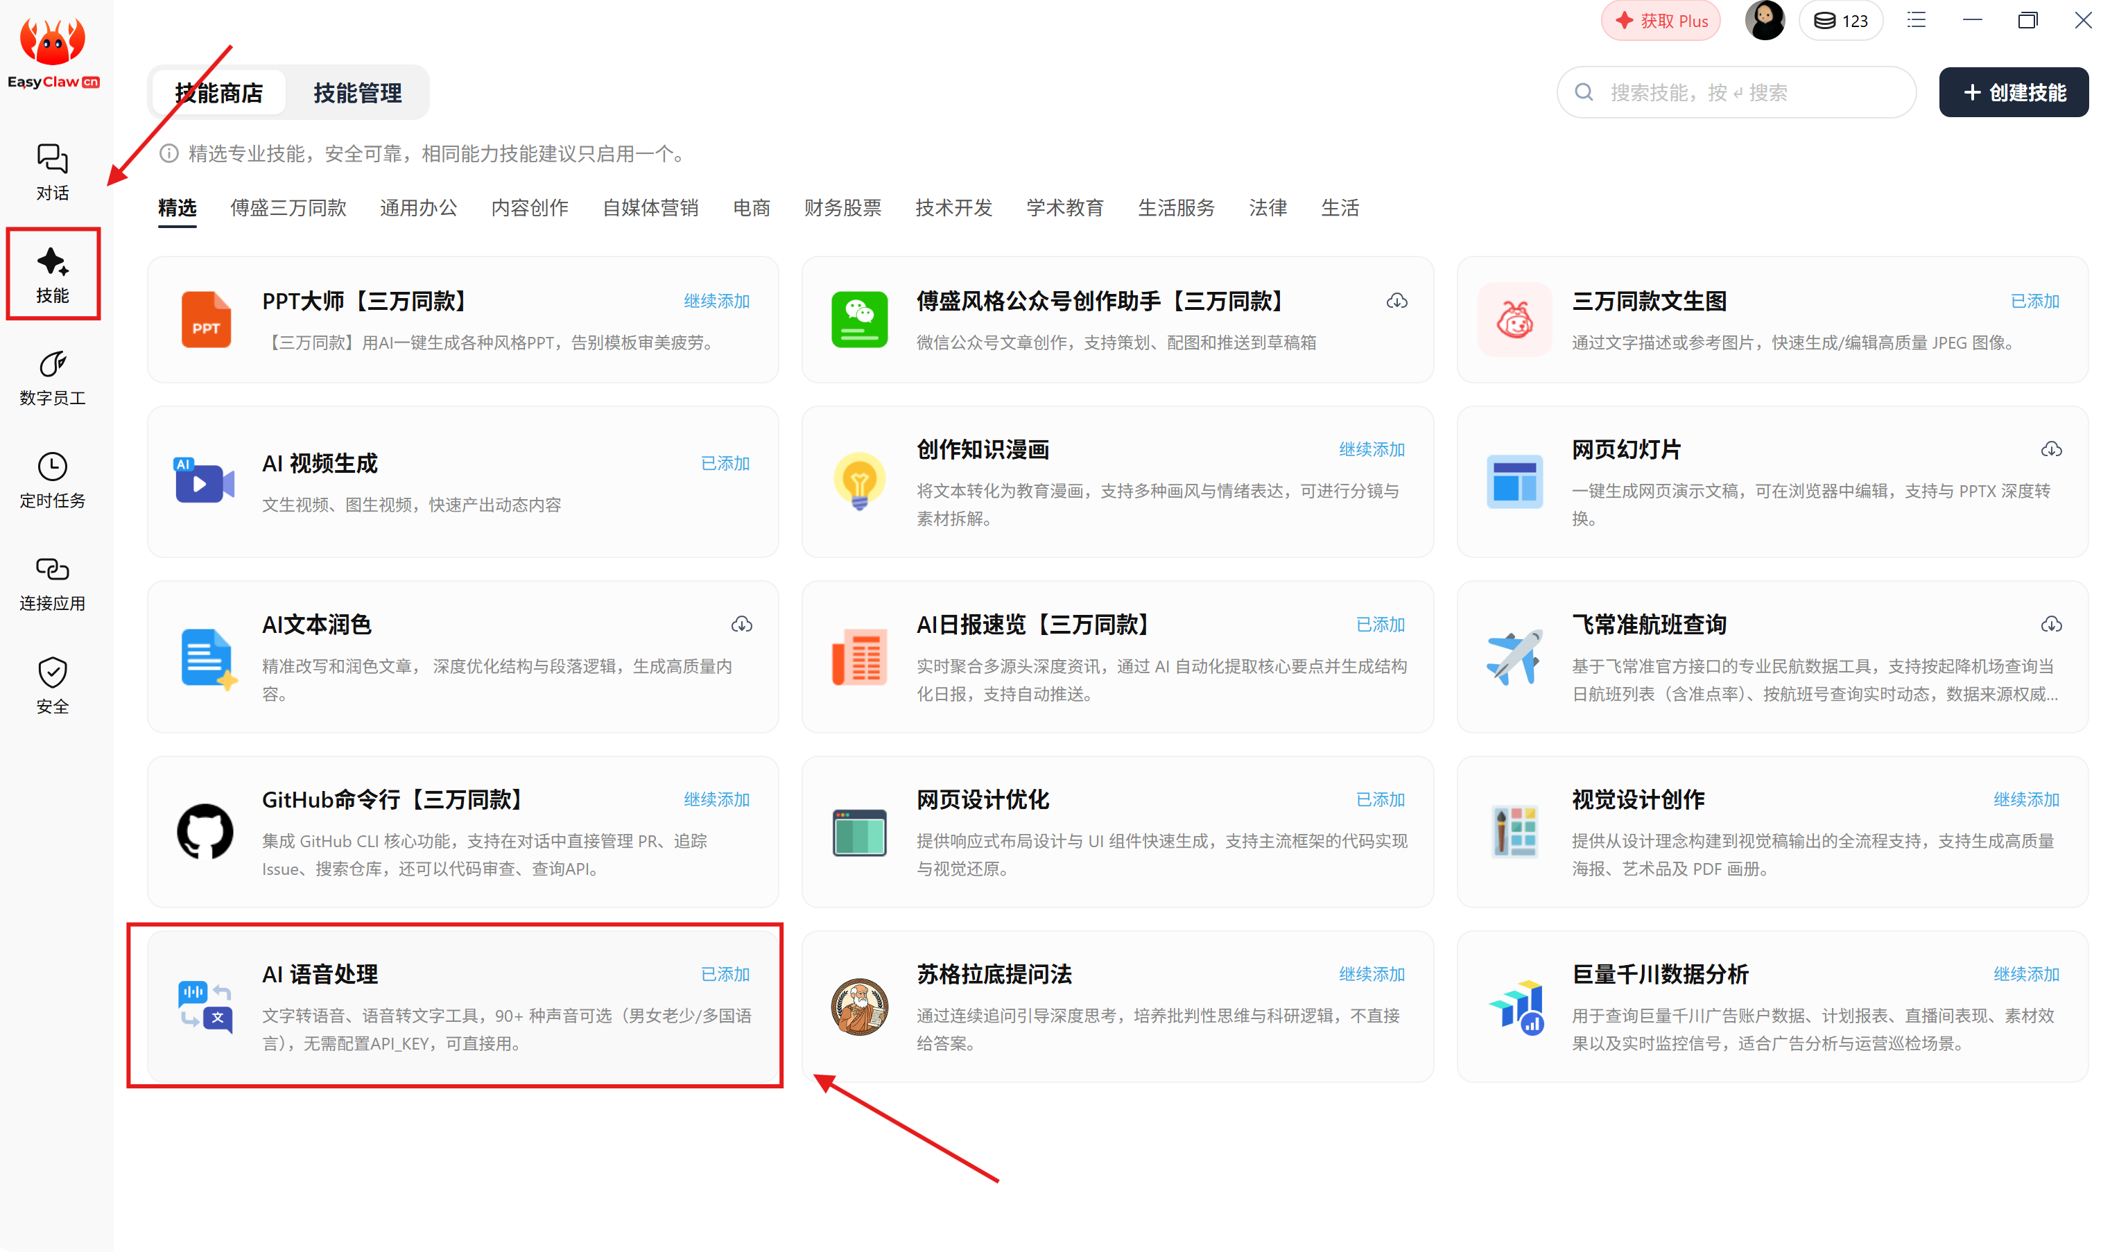The image size is (2119, 1252).
Task: Click 继续添加 on 巨量千川数据分析 card
Action: 2026,973
